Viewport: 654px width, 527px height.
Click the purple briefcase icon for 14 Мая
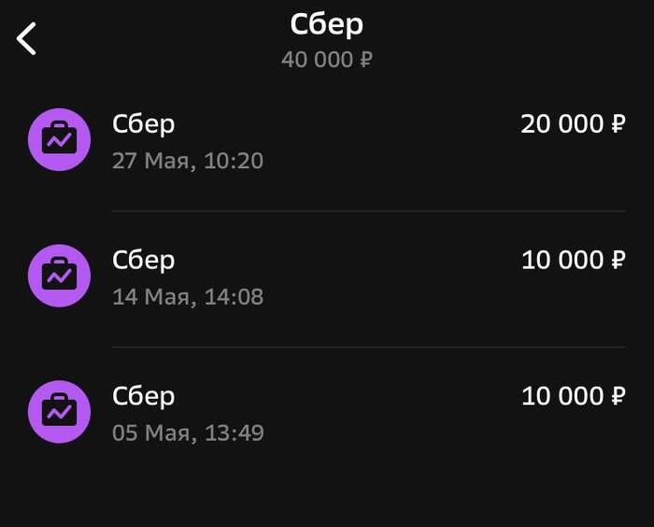tap(60, 276)
